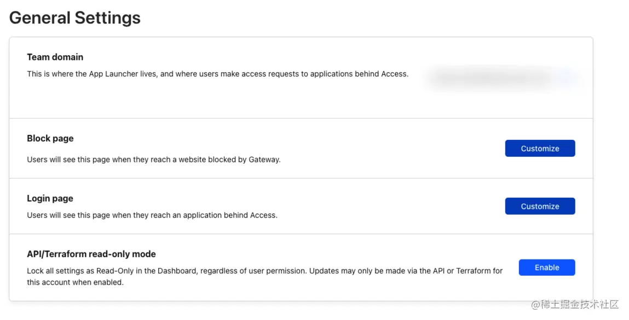
Task: Click the text about applications behind Access
Action: tap(152, 215)
